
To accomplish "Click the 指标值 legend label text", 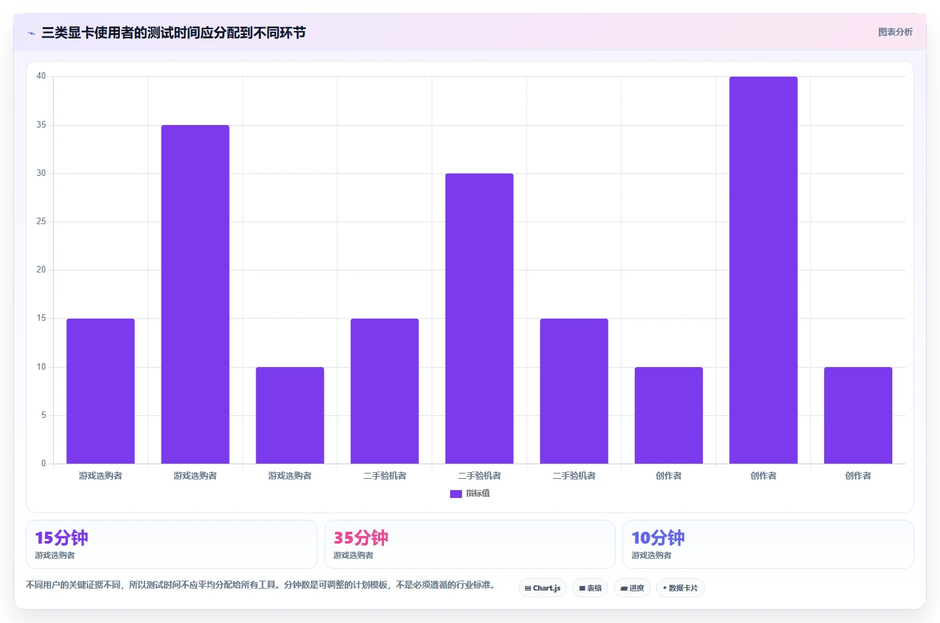I will tap(478, 493).
